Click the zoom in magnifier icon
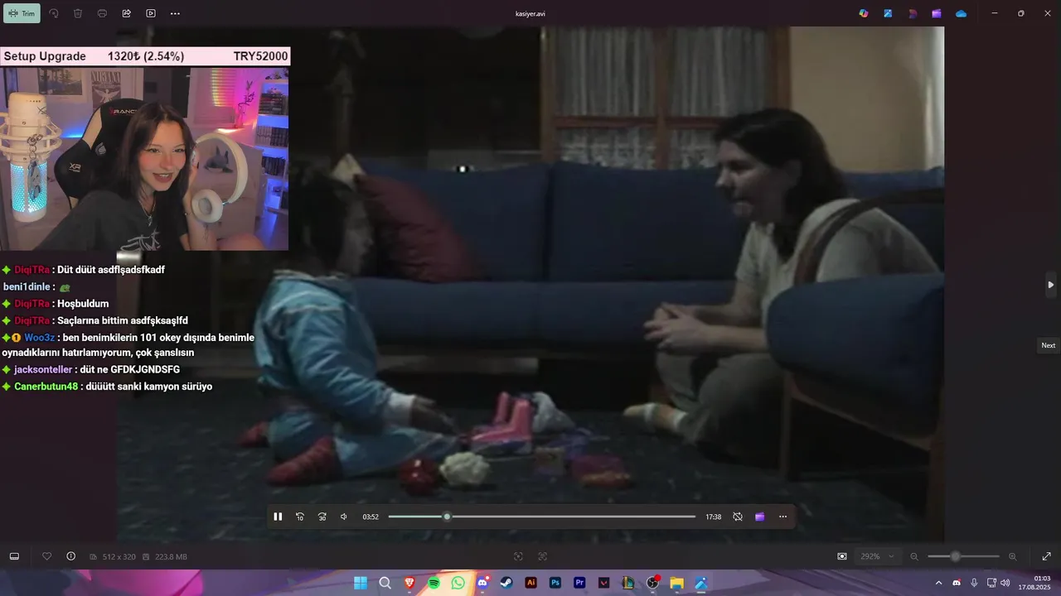1061x596 pixels. [x=1012, y=556]
